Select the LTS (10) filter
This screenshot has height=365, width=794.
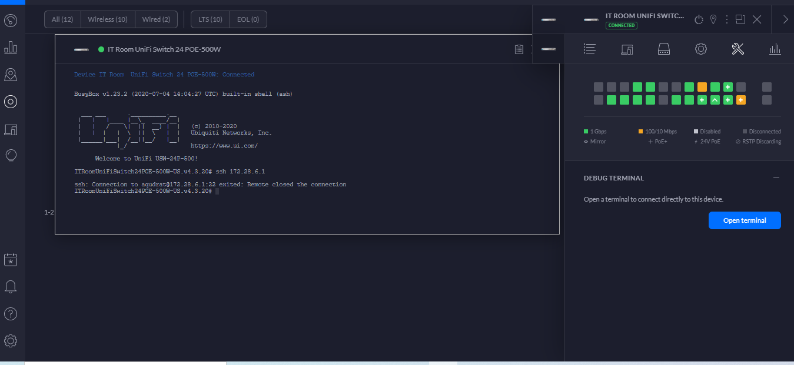coord(210,19)
